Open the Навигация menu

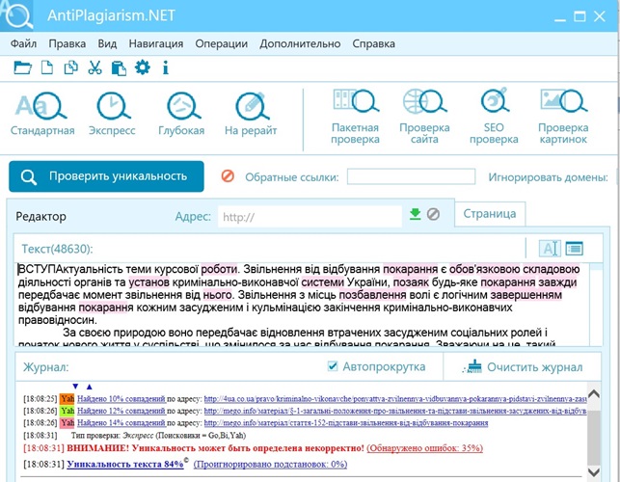click(156, 43)
